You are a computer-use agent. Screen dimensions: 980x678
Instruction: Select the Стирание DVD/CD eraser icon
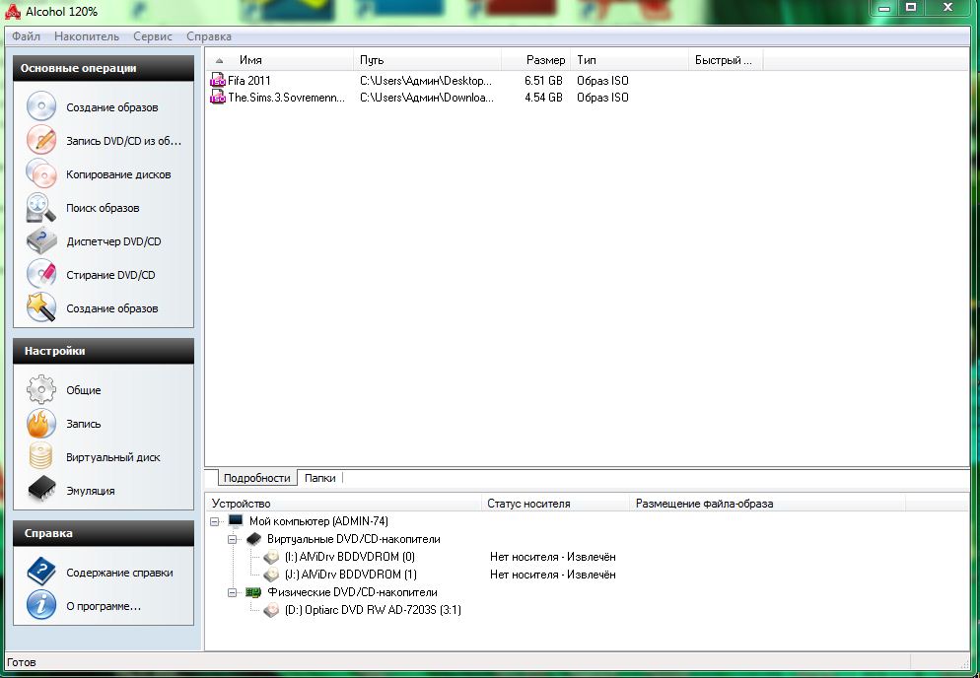point(41,274)
